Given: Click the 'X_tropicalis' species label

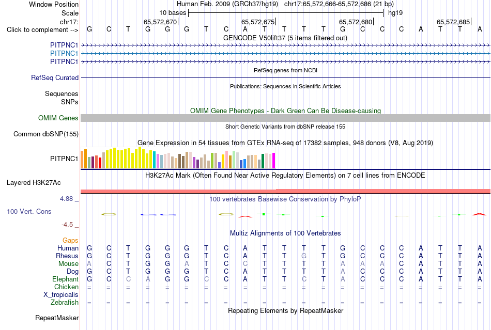Looking at the screenshot, I should coord(61,295).
